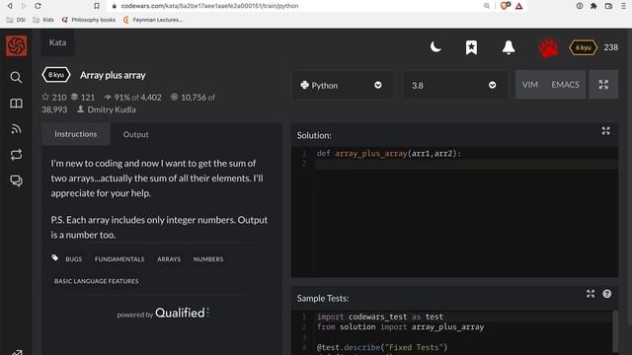Click the Sample Tests vertical scrollbar
Image resolution: width=632 pixels, height=355 pixels.
click(x=615, y=331)
